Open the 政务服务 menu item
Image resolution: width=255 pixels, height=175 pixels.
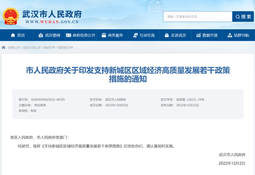pos(112,35)
